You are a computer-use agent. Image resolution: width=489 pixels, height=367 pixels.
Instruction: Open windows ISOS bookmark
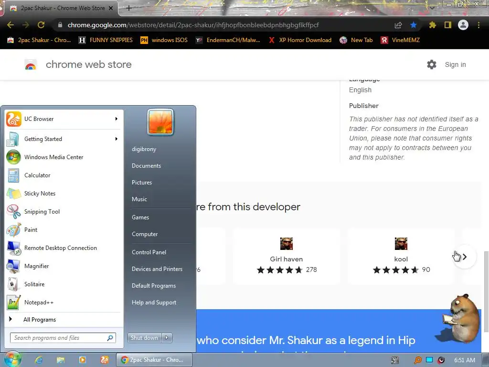(x=164, y=40)
